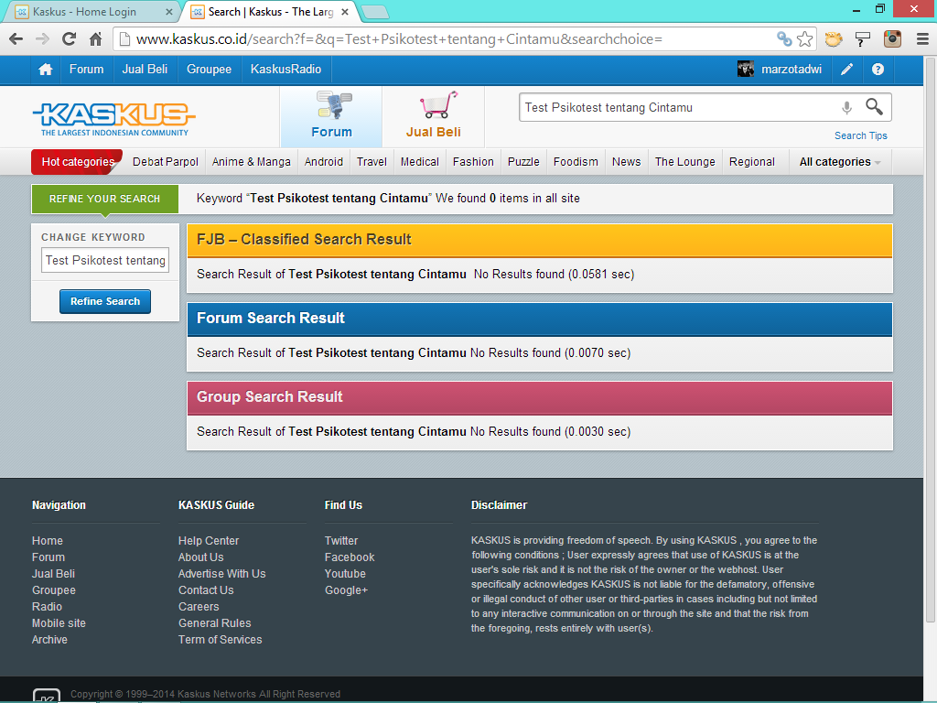Click the paint roller extension icon

tap(862, 39)
